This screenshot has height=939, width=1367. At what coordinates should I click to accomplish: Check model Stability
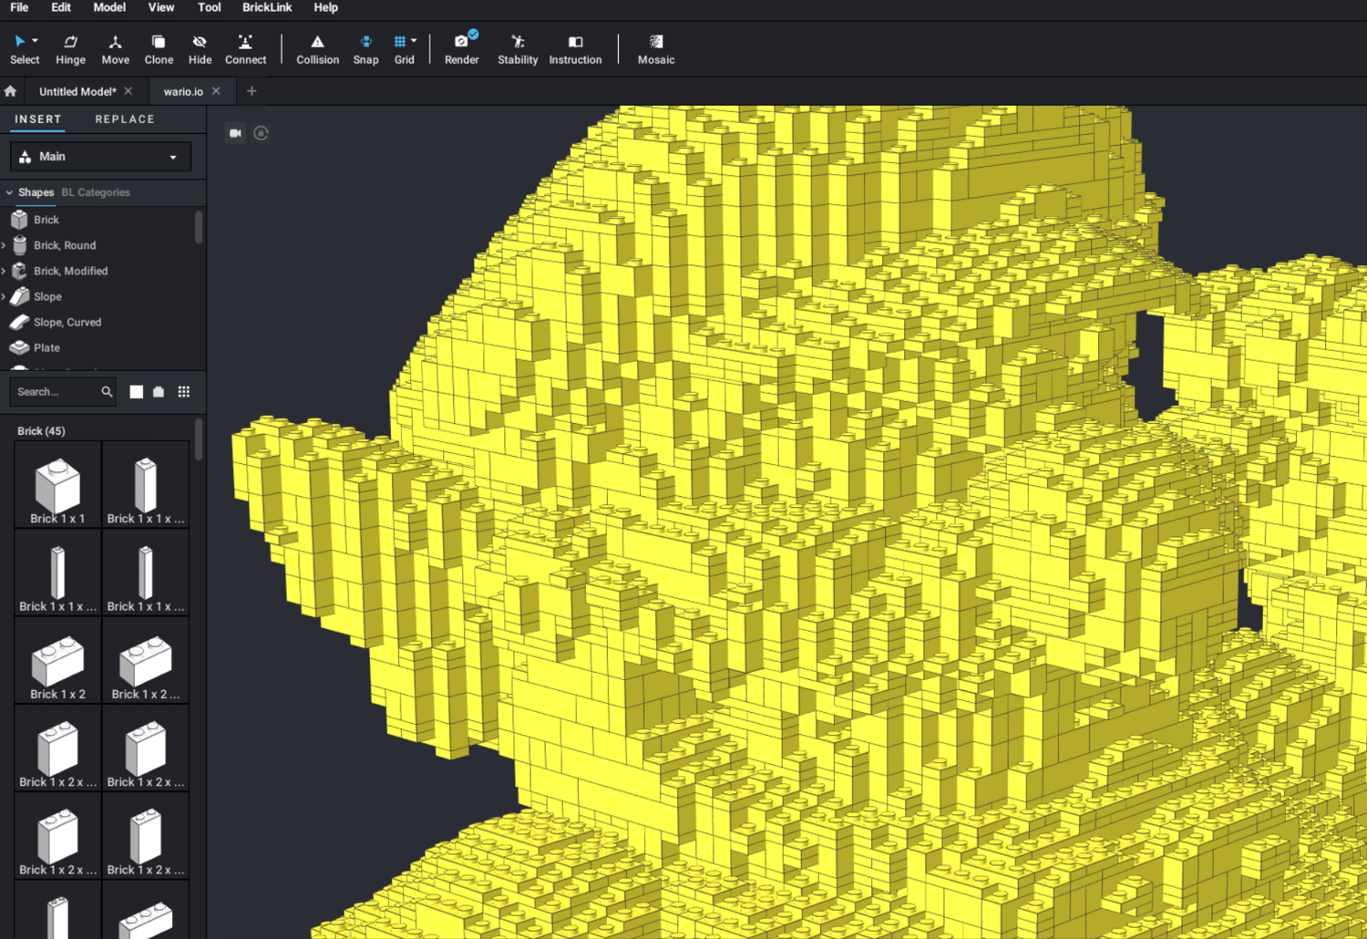[518, 49]
